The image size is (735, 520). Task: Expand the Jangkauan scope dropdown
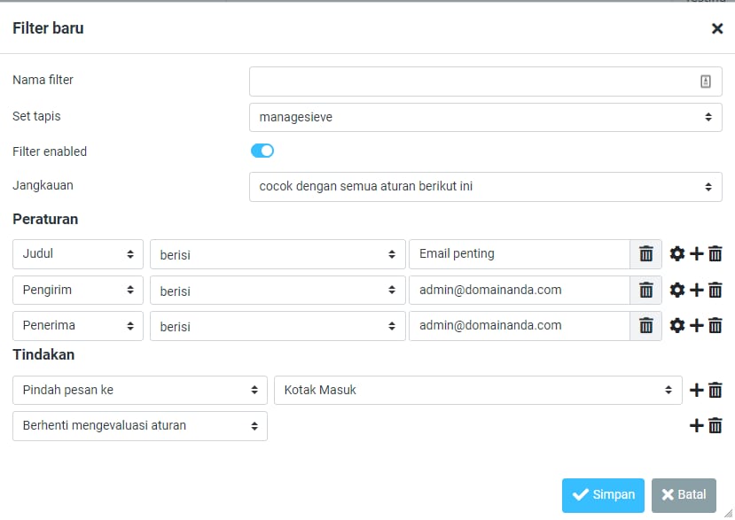click(485, 187)
